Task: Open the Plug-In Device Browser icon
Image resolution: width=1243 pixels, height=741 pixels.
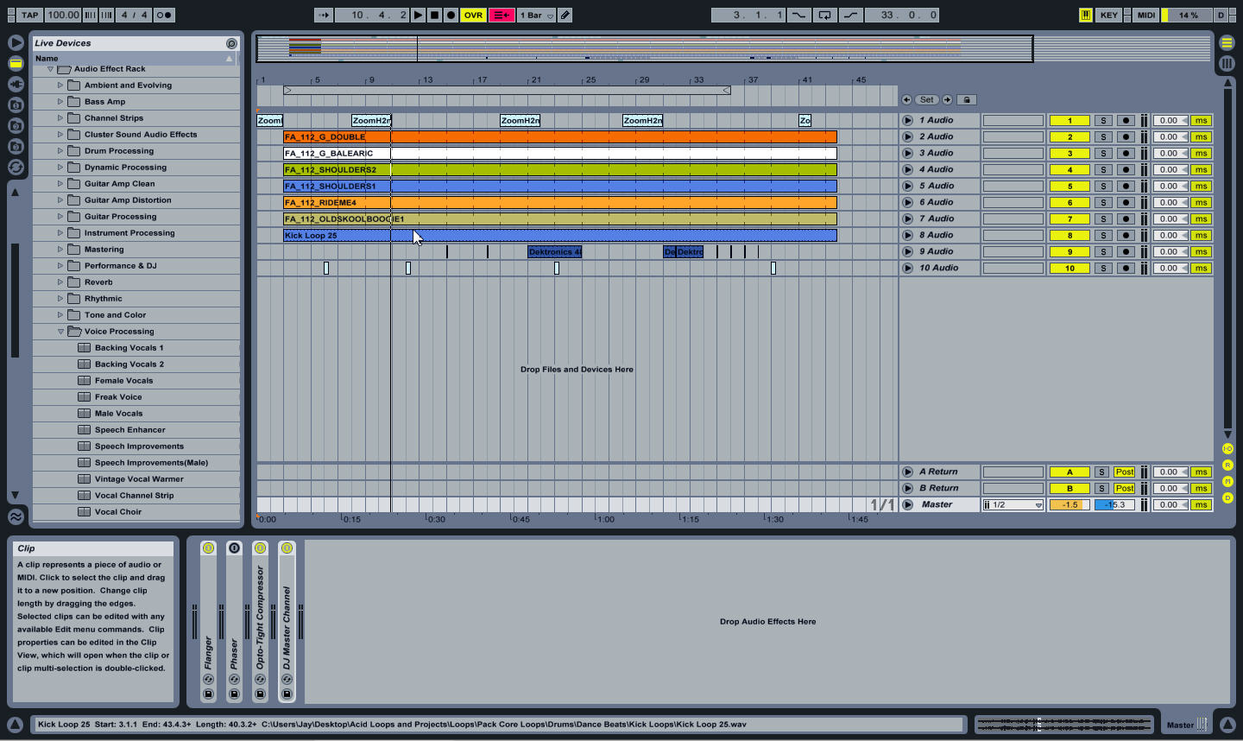Action: pyautogui.click(x=16, y=84)
